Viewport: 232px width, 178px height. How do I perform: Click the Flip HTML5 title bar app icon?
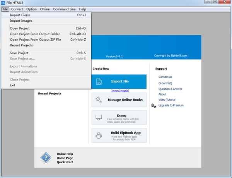click(x=3, y=3)
